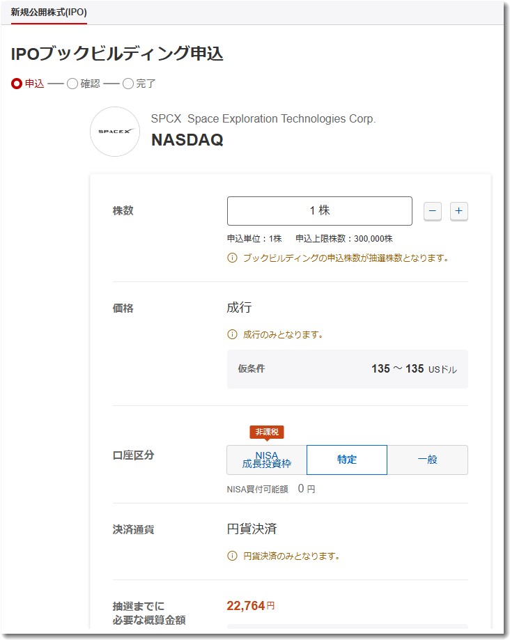Click the 申込単位：1株 text

(x=254, y=239)
